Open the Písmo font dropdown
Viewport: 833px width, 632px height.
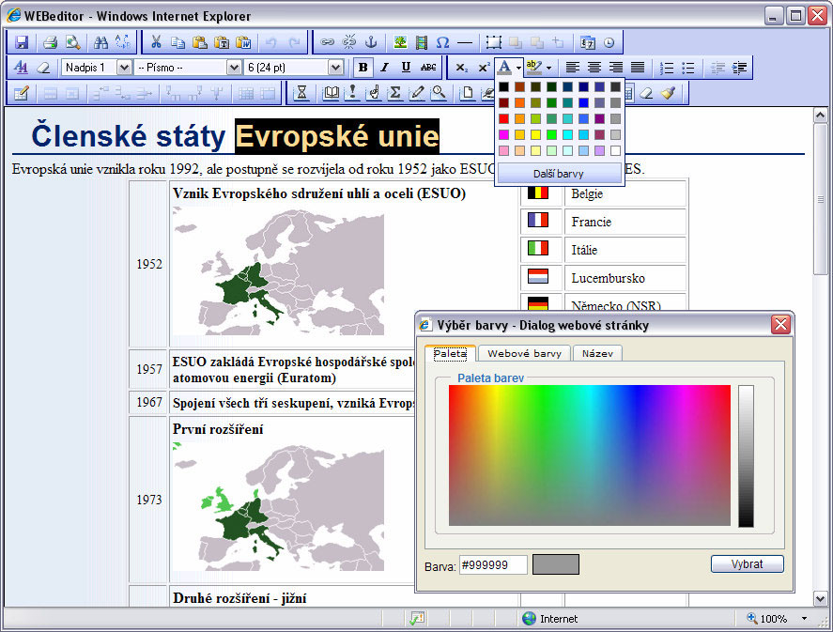[x=234, y=68]
